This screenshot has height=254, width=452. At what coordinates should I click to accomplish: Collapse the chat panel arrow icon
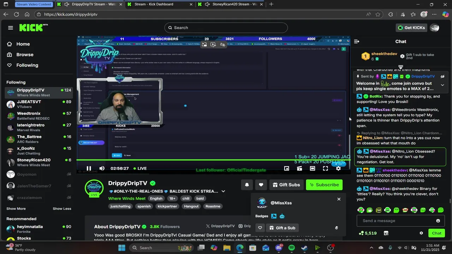pyautogui.click(x=357, y=41)
